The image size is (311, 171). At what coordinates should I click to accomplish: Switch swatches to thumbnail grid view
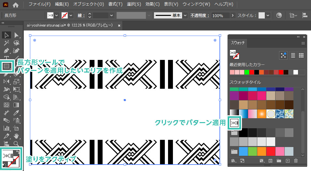pos(301,55)
